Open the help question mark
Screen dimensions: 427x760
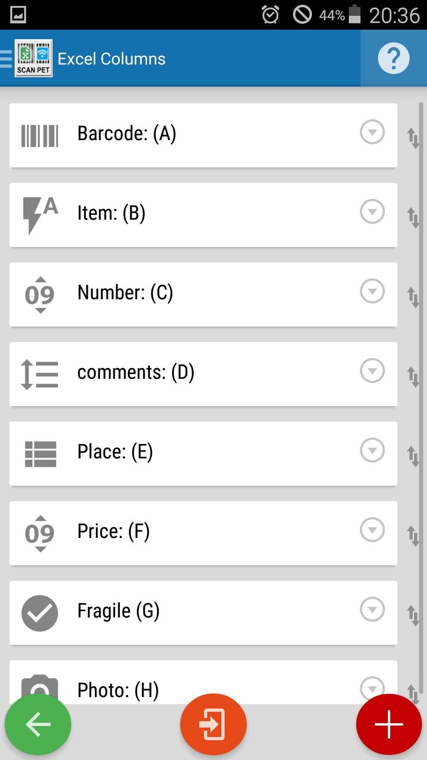[393, 59]
